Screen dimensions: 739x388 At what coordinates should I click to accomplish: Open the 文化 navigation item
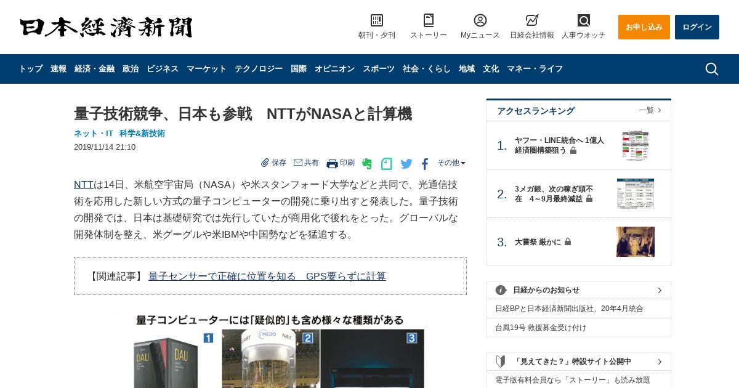491,69
